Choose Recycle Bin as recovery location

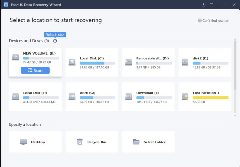pyautogui.click(x=92, y=142)
